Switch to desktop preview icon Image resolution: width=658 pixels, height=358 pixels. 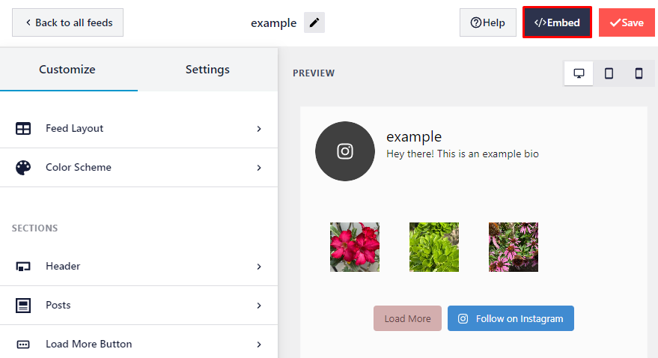click(579, 73)
